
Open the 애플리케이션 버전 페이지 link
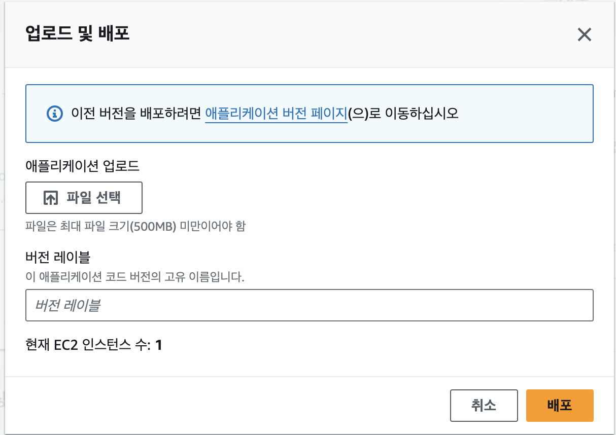[x=276, y=113]
